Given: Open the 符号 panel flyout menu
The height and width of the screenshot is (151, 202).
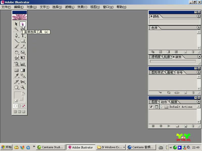Looking at the screenshot, I should coord(199,72).
